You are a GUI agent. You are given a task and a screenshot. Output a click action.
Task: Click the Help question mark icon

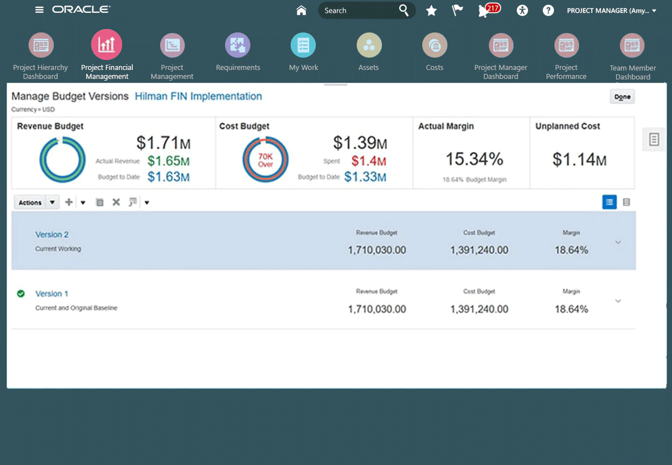(x=548, y=11)
